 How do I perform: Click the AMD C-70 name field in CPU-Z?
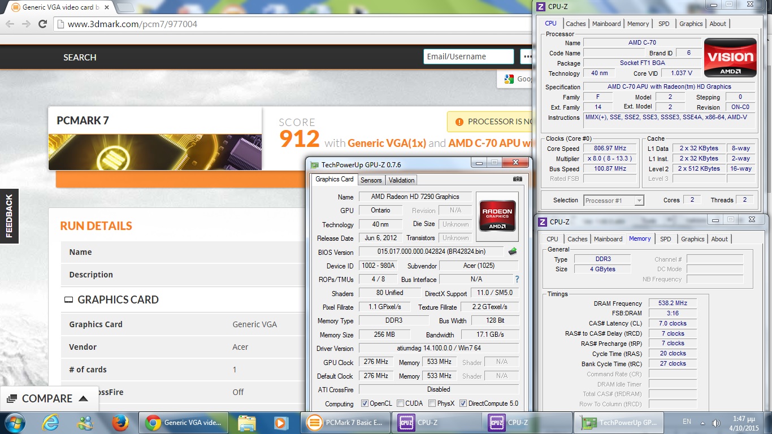642,42
